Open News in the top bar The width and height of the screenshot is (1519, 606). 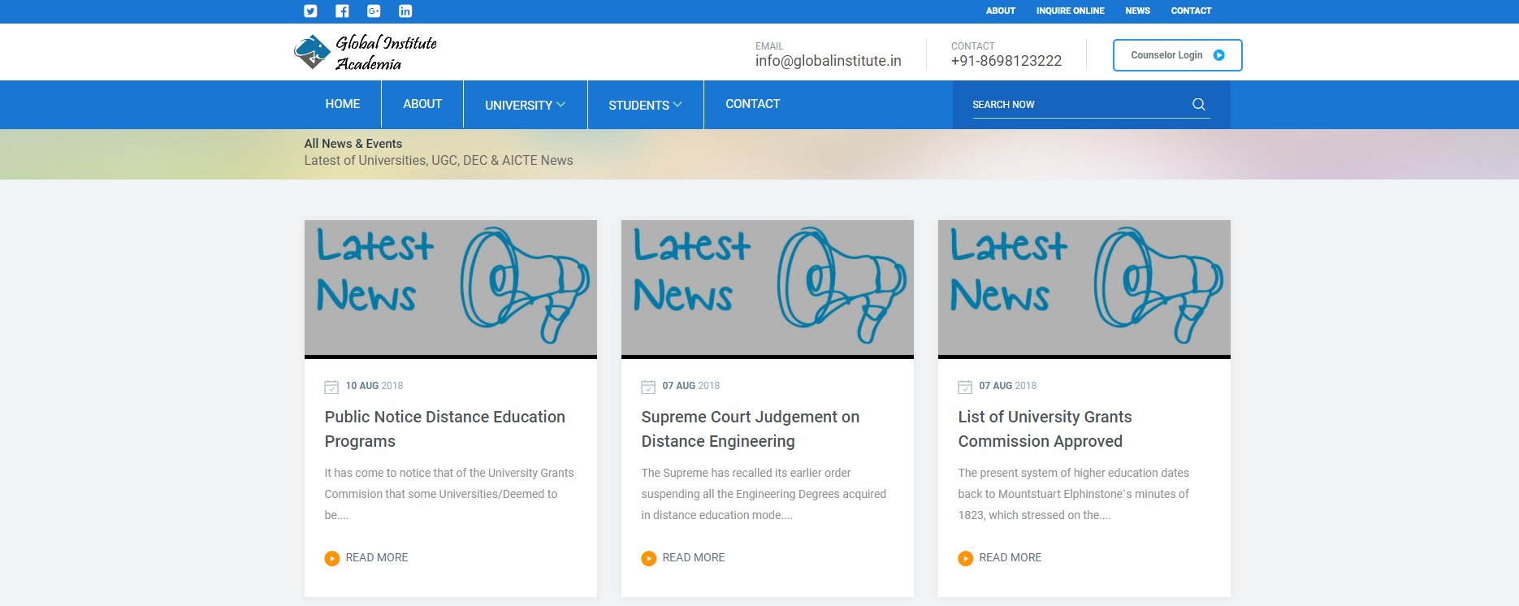(x=1137, y=11)
